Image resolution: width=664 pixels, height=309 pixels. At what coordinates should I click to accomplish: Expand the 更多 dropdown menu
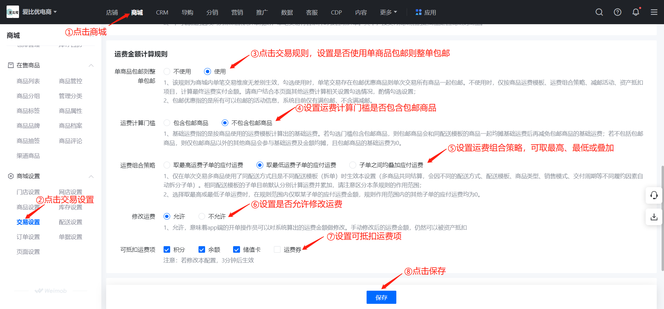coord(388,12)
